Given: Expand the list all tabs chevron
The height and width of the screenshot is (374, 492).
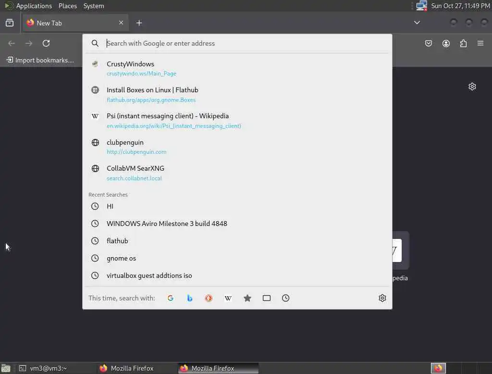Looking at the screenshot, I should point(417,23).
